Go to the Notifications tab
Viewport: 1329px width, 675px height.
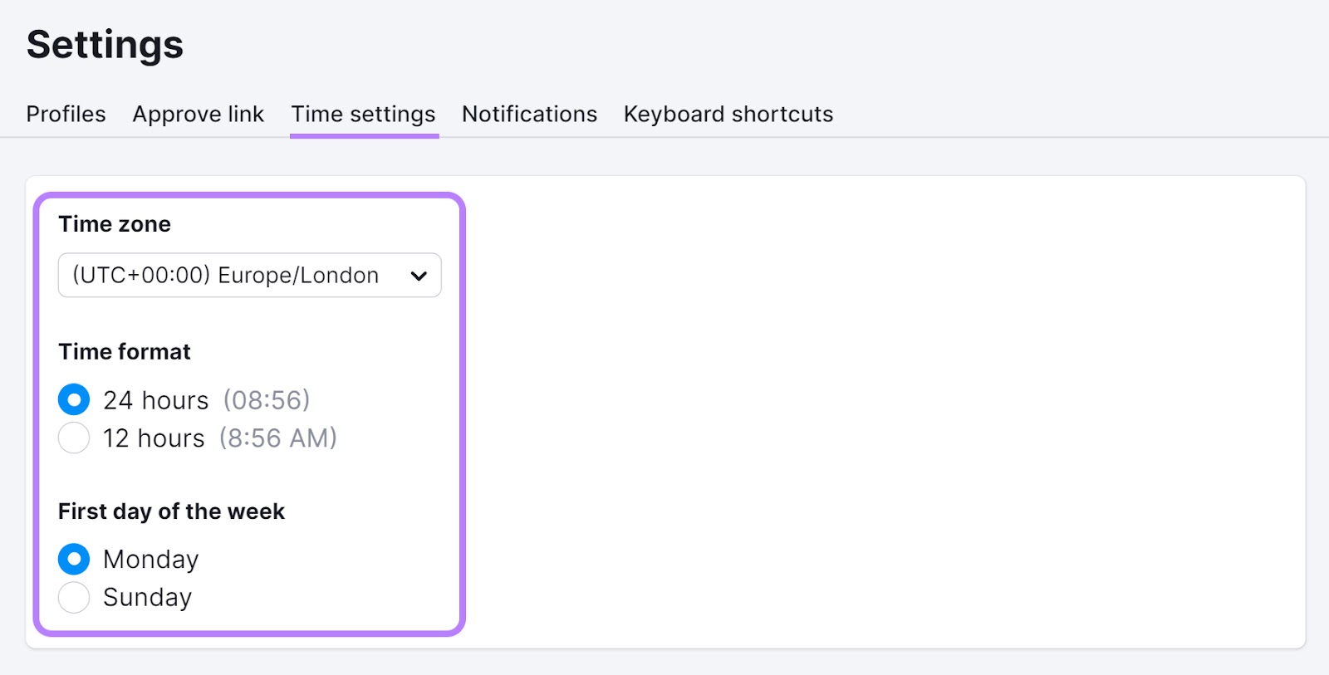pos(529,114)
